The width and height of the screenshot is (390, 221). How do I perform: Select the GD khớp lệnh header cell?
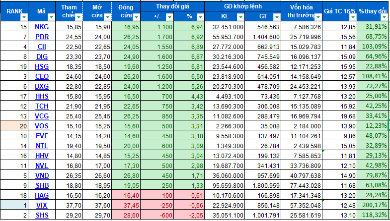coord(243,6)
